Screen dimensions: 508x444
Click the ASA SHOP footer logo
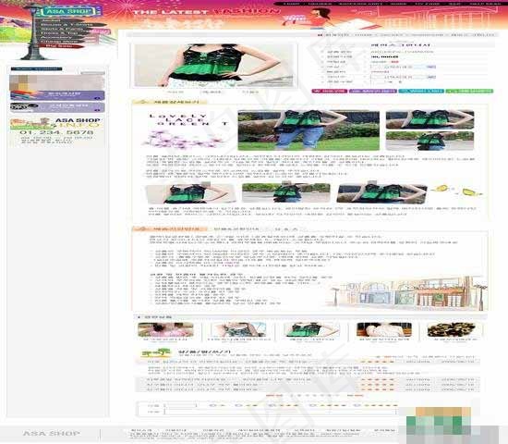[52, 434]
